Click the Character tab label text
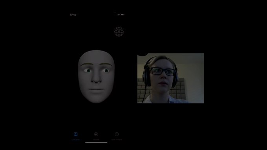267x150 pixels. pos(76,140)
